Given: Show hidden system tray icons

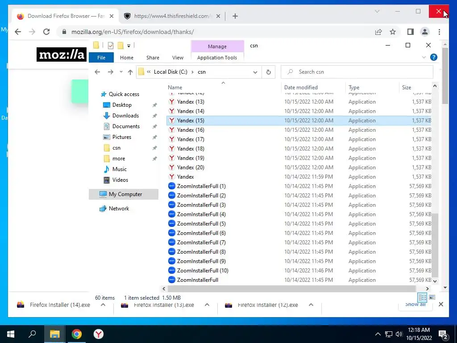Looking at the screenshot, I should [378, 334].
